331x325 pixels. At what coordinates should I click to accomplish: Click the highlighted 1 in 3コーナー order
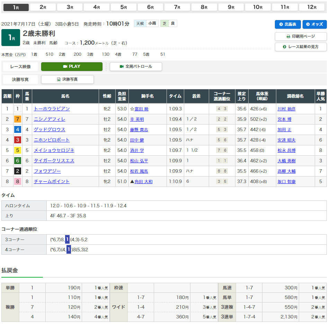click(x=67, y=240)
